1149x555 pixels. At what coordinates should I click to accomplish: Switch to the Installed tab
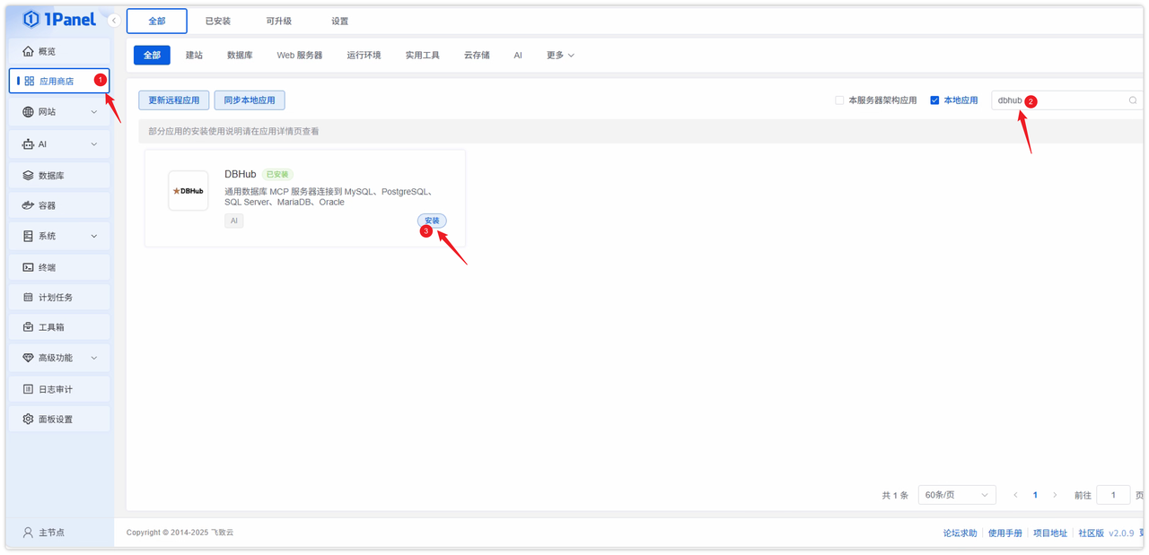tap(218, 21)
